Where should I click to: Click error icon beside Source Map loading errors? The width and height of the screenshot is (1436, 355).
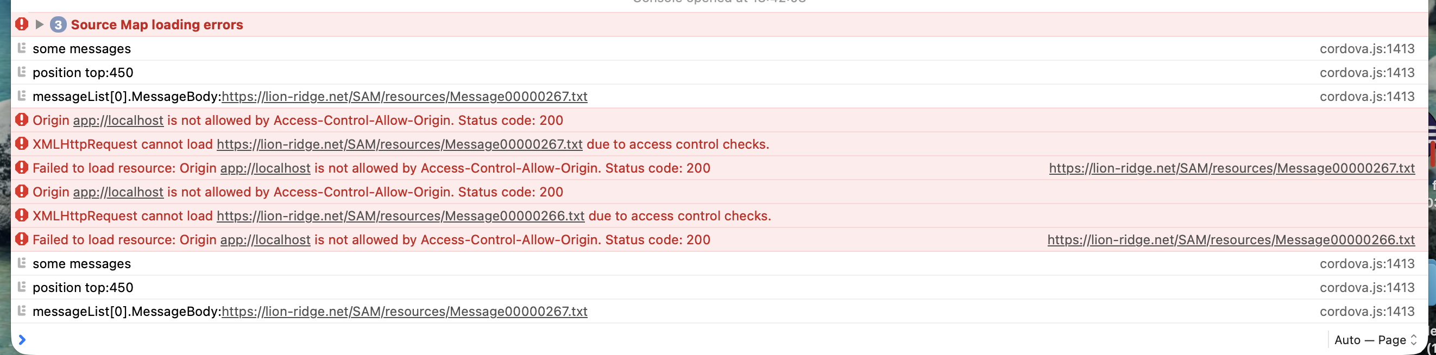(x=22, y=24)
